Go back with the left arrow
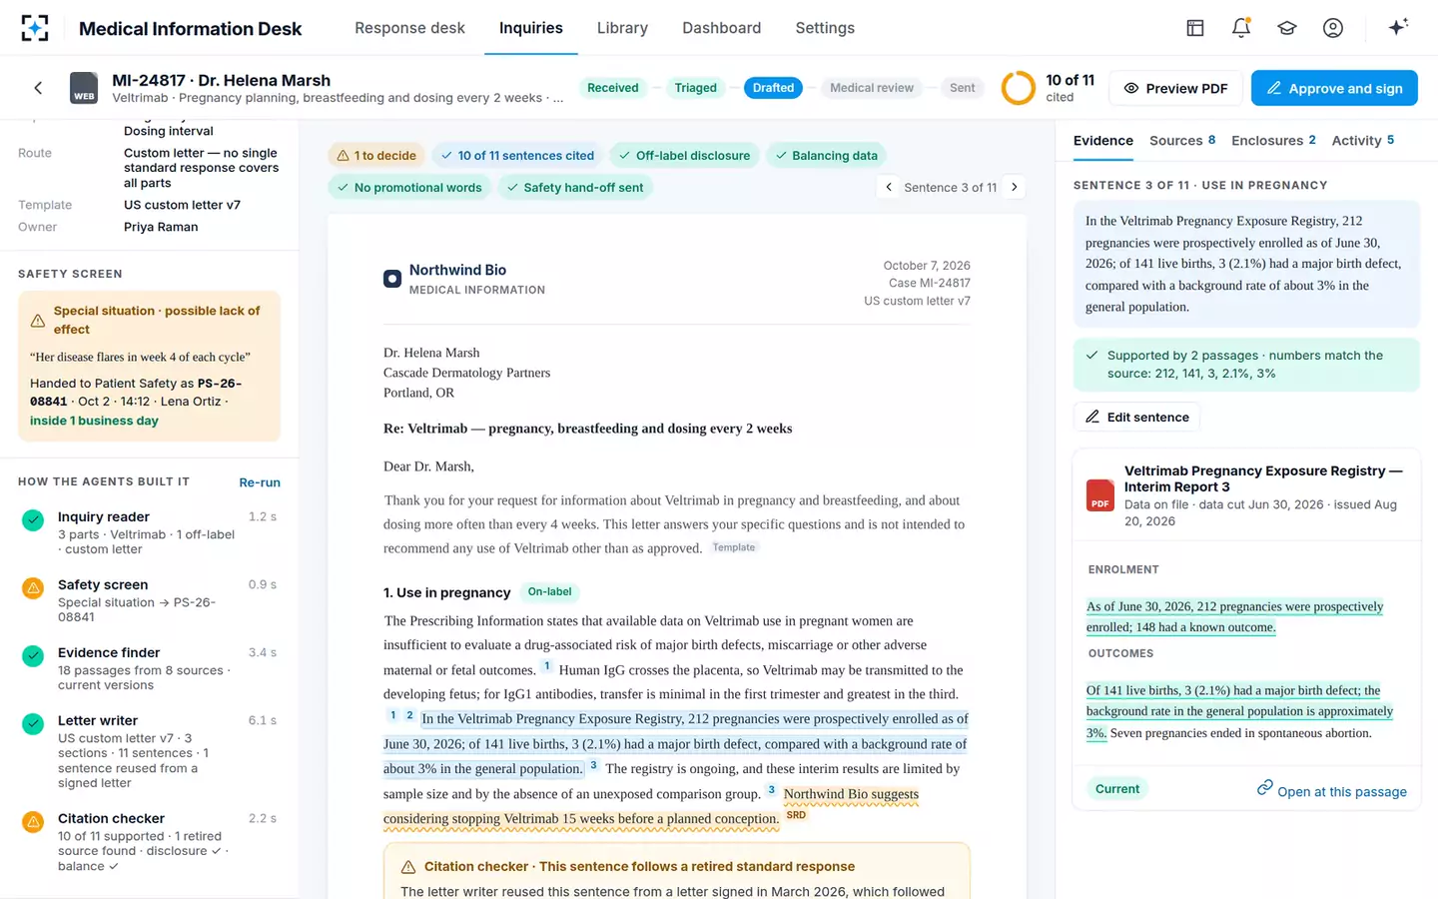The height and width of the screenshot is (899, 1438). point(38,88)
